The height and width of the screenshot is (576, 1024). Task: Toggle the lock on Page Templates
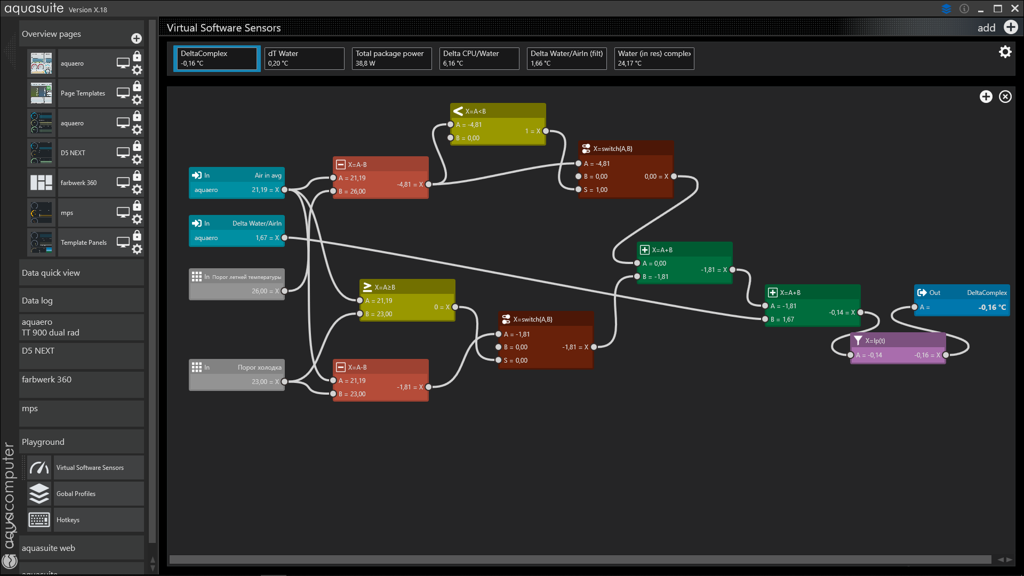click(137, 86)
